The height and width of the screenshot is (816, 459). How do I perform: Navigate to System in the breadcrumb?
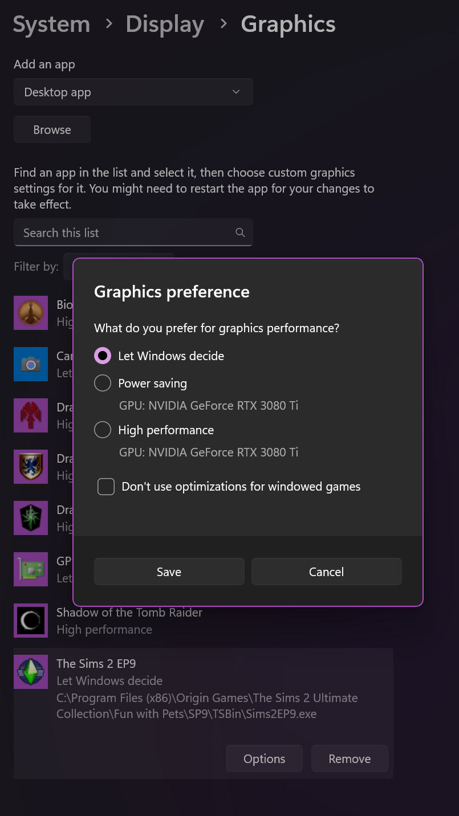tap(51, 25)
